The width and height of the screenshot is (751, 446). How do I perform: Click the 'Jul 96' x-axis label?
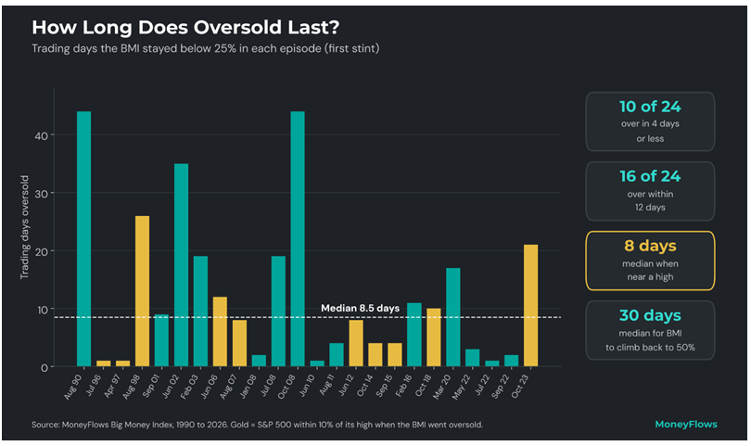coord(93,386)
